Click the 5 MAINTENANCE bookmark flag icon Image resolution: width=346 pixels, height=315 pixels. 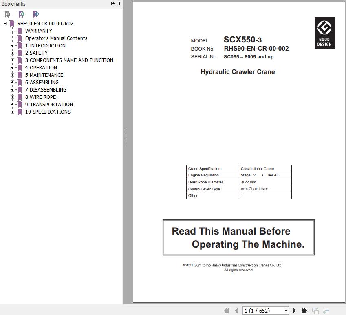click(20, 75)
